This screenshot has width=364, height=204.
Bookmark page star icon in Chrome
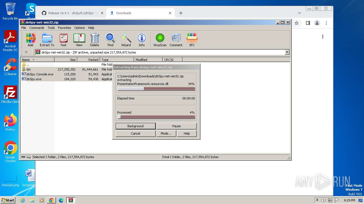point(297,23)
